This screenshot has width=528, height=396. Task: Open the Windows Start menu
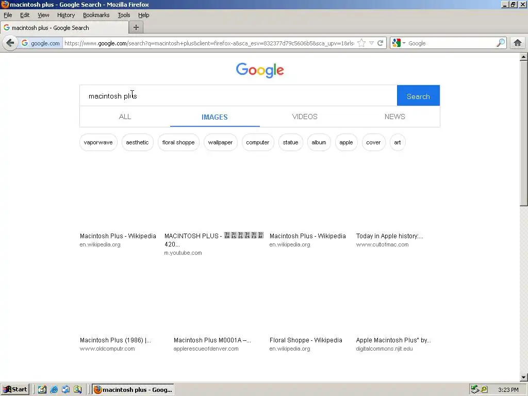[x=15, y=390]
